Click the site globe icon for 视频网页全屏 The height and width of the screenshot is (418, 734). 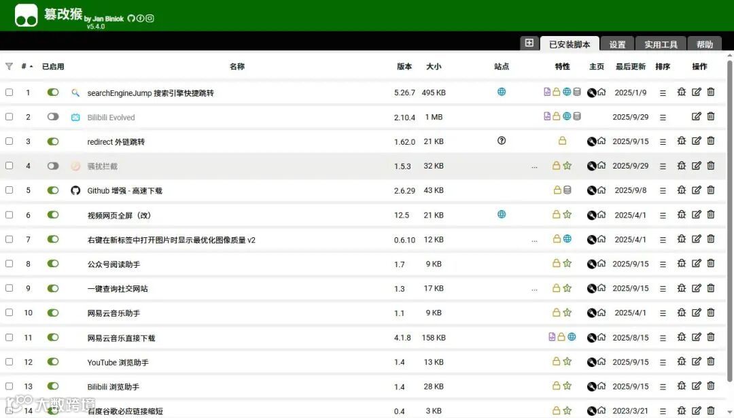(502, 214)
